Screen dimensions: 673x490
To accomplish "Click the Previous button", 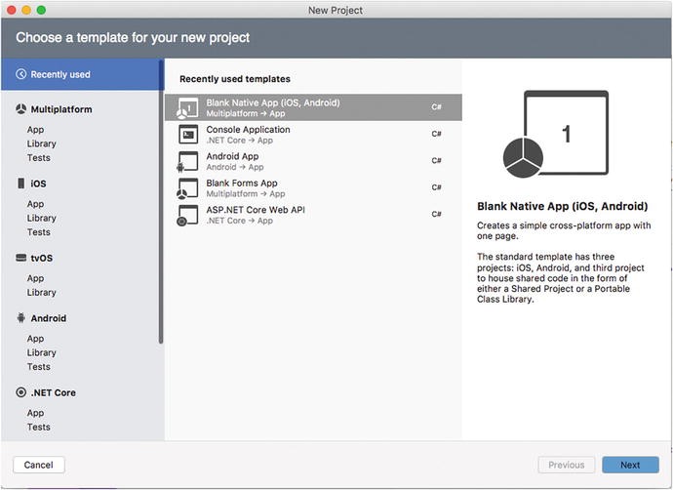I will click(566, 465).
